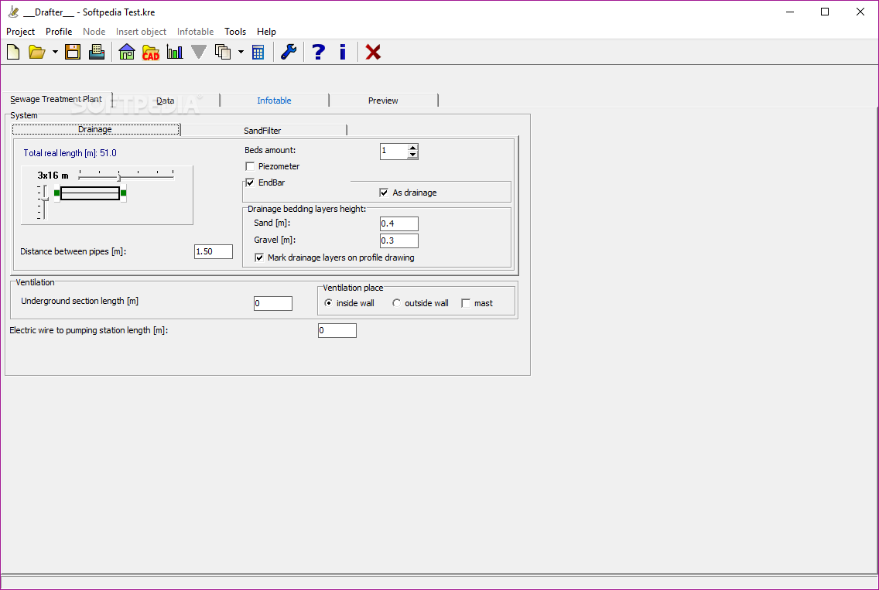Open the Help menu
The height and width of the screenshot is (590, 879).
pos(266,32)
